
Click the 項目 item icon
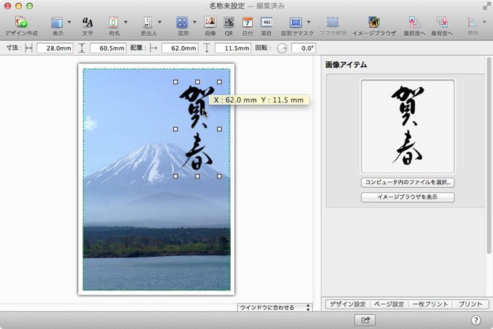click(x=267, y=23)
